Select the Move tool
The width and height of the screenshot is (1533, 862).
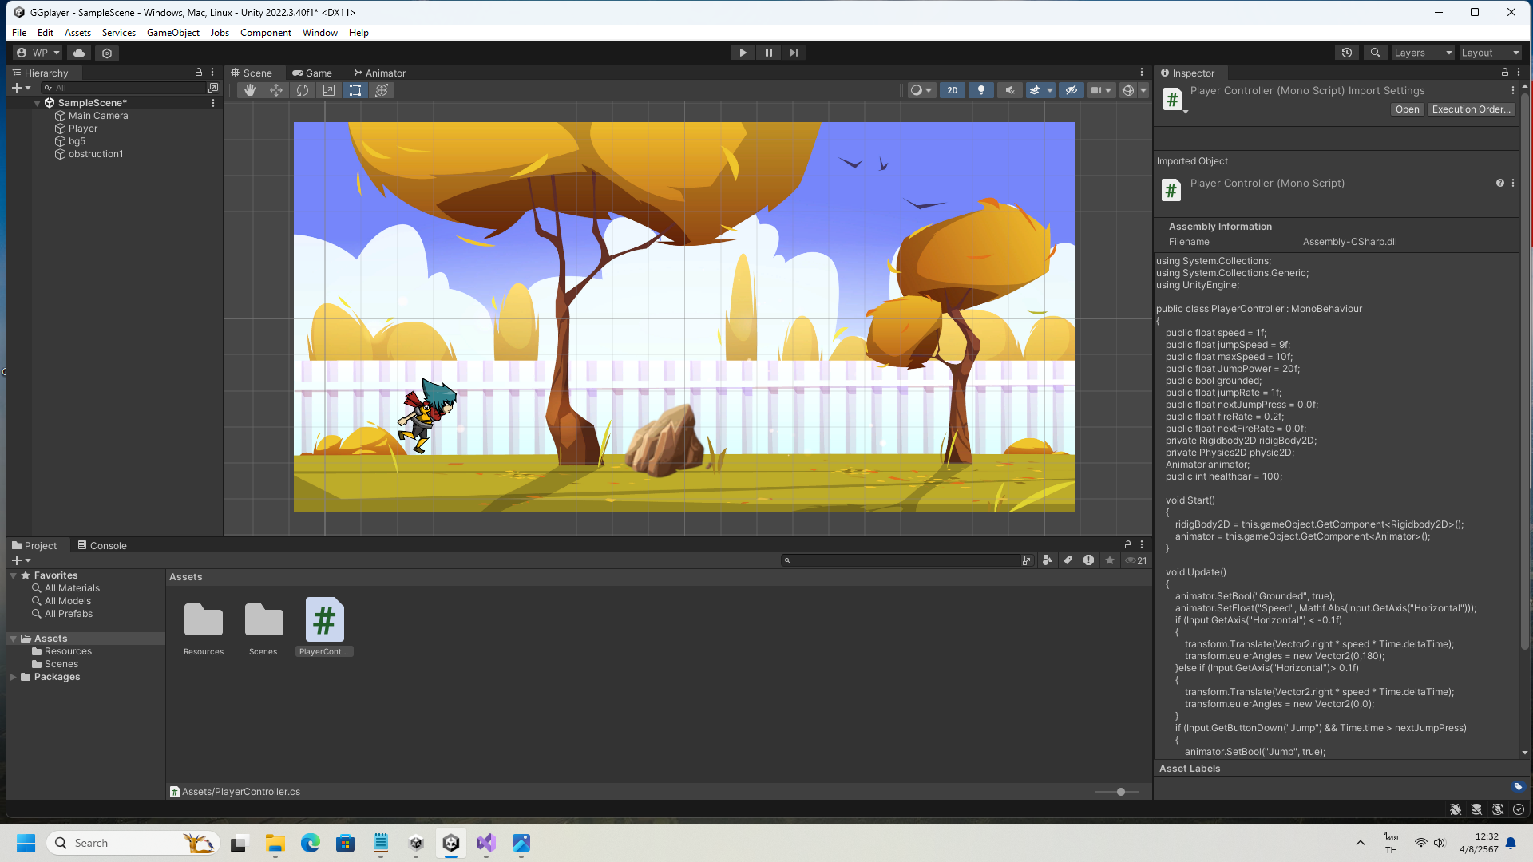[276, 90]
